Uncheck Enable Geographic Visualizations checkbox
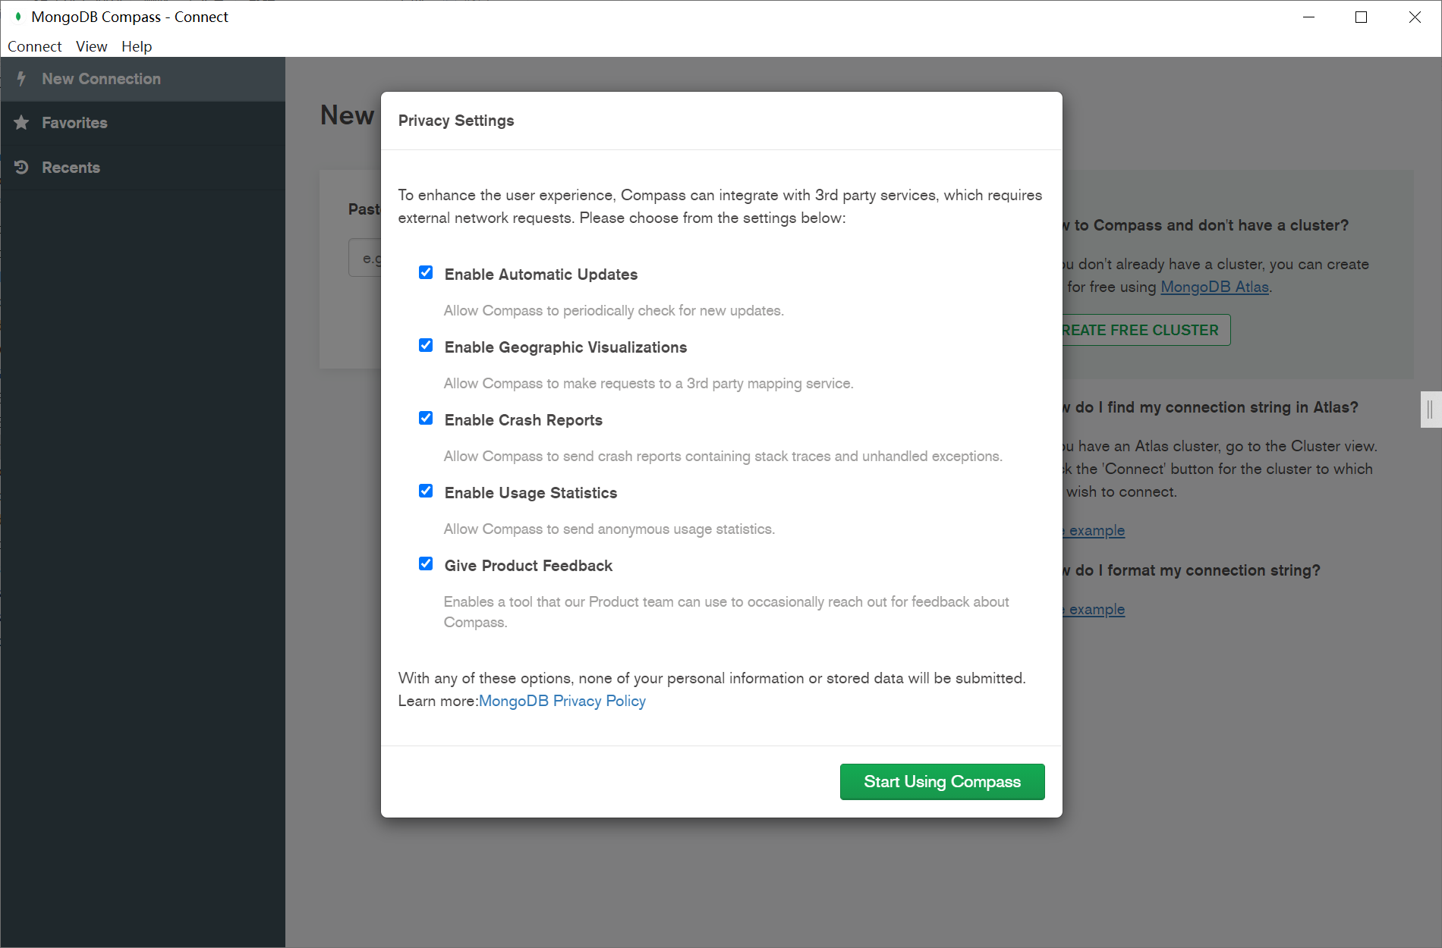 [x=426, y=345]
